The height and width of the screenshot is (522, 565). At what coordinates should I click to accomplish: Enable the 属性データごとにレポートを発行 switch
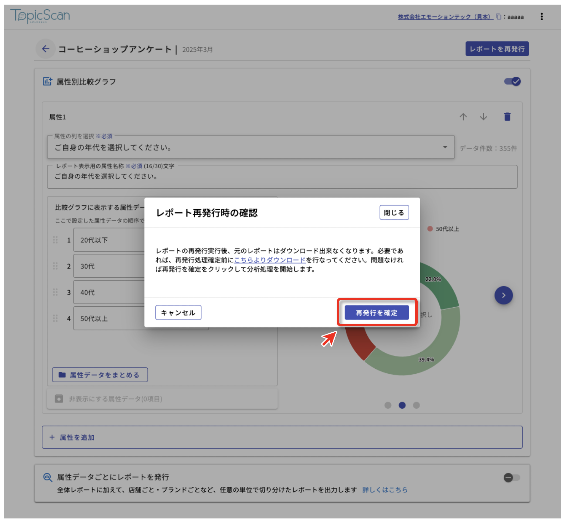pos(512,477)
